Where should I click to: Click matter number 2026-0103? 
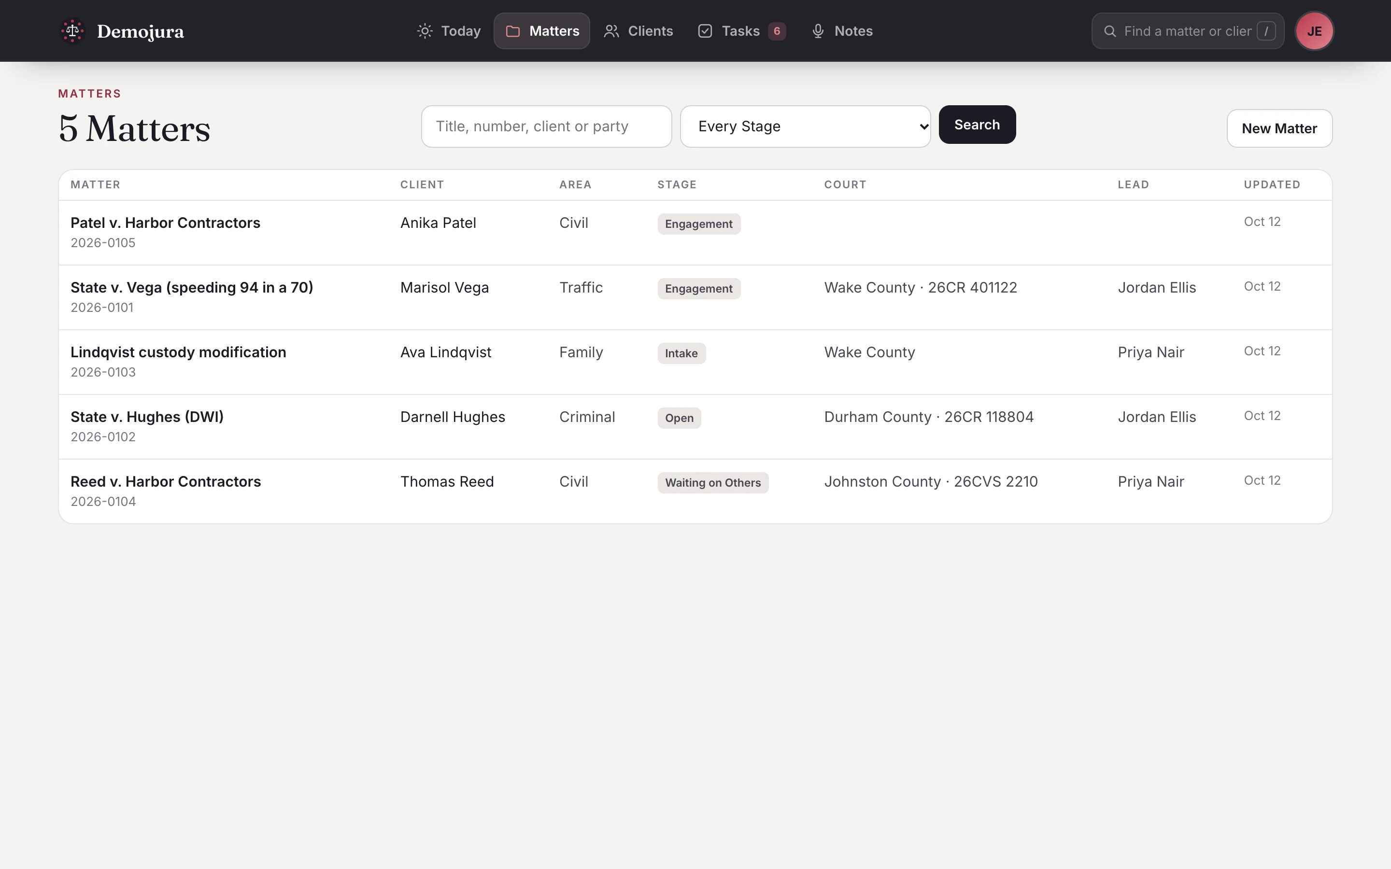(x=103, y=372)
